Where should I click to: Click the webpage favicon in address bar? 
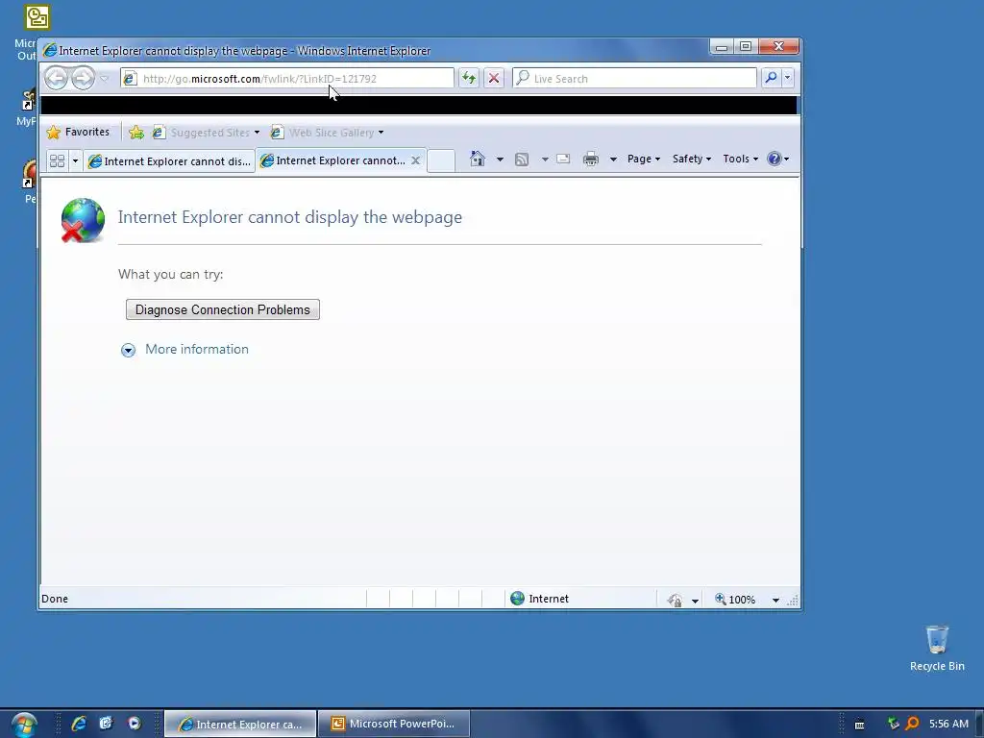pos(130,79)
